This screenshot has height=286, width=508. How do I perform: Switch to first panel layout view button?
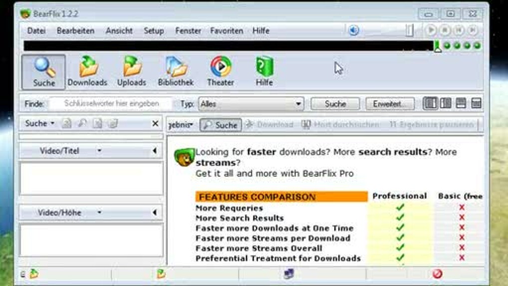click(x=430, y=103)
